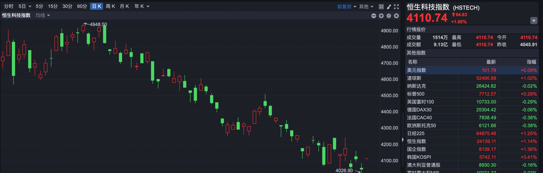Switch to the 分时 intraday tab
Viewport: 543px width, 173px height.
click(x=8, y=6)
